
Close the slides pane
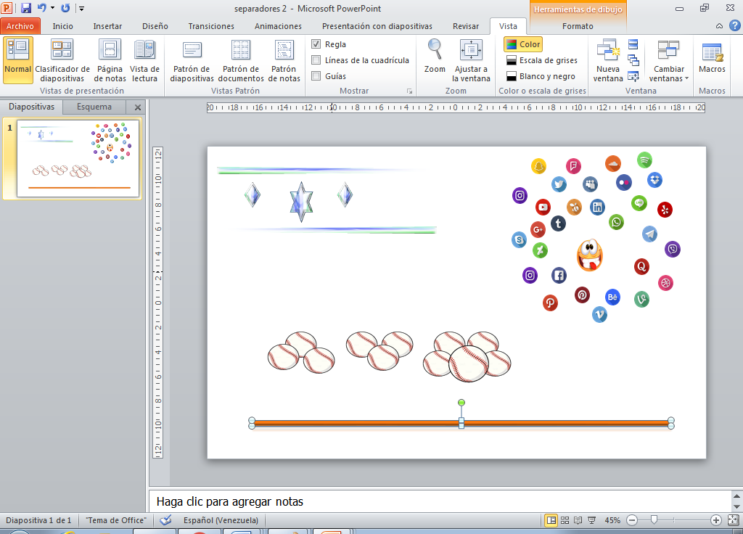tap(137, 107)
